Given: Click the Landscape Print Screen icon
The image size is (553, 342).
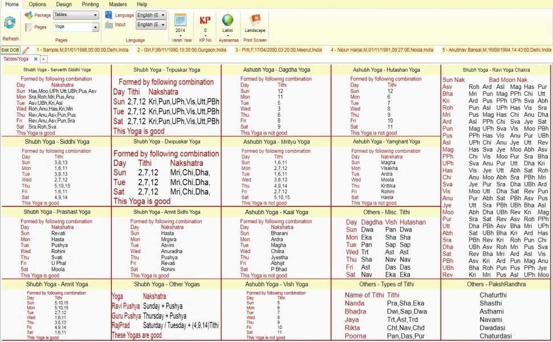Looking at the screenshot, I should (x=255, y=20).
